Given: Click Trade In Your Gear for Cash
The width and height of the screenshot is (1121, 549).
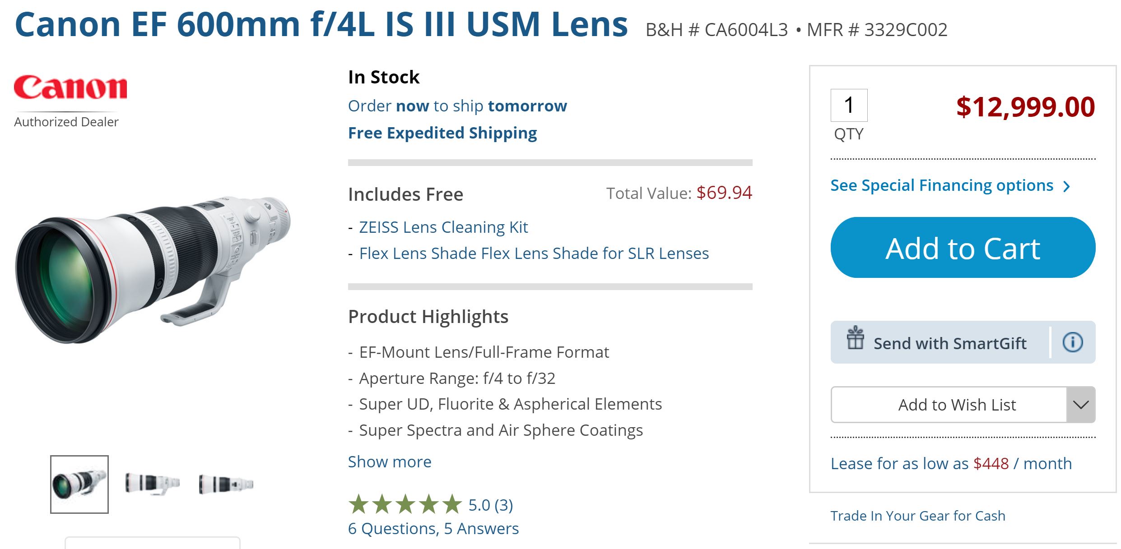Looking at the screenshot, I should point(917,516).
